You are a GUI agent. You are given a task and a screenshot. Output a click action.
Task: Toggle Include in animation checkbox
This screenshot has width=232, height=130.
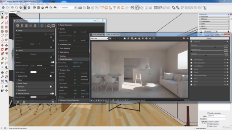pos(208,113)
